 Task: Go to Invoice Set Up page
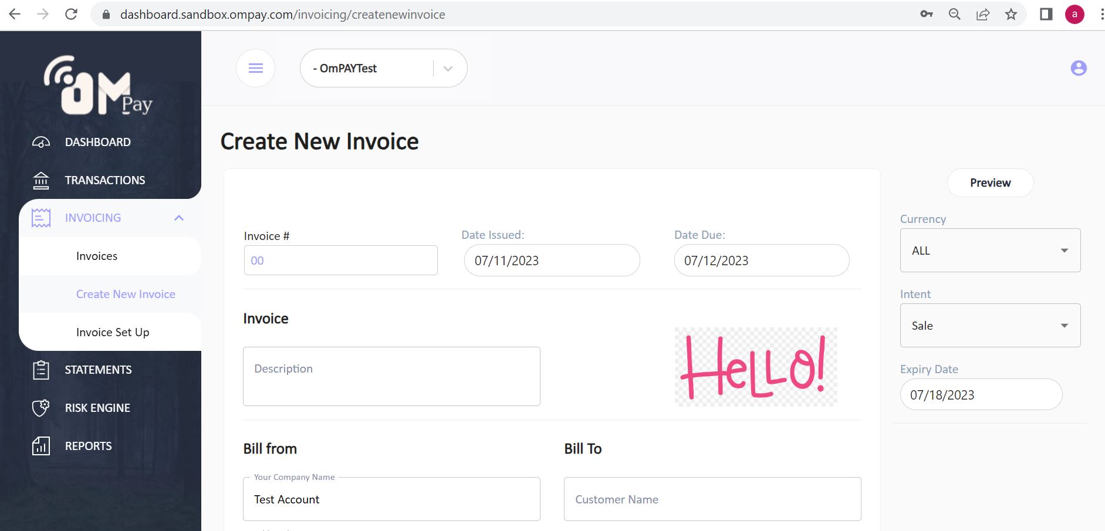pyautogui.click(x=113, y=332)
